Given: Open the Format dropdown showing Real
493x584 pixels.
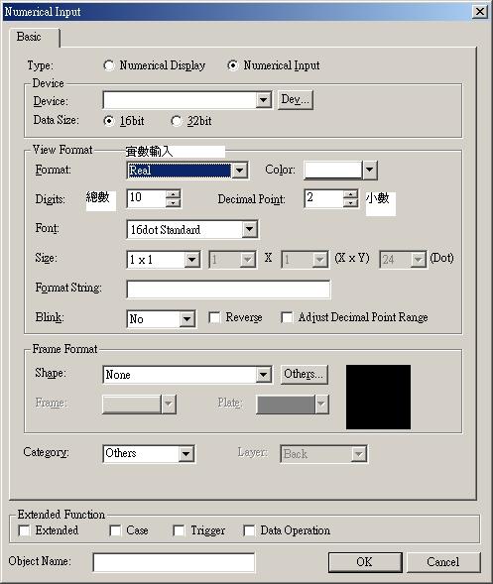Looking at the screenshot, I should pyautogui.click(x=240, y=171).
